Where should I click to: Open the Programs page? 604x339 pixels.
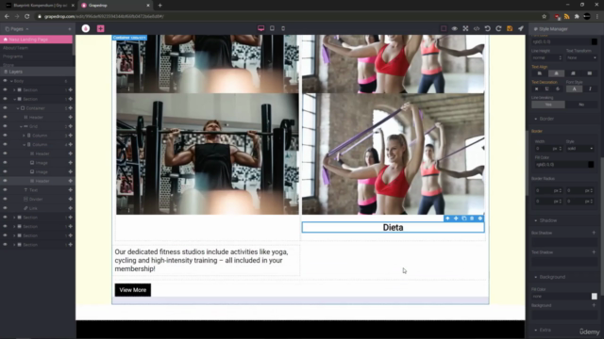click(12, 56)
